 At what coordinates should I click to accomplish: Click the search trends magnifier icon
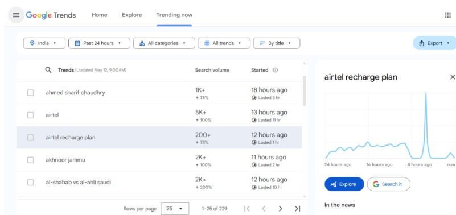point(48,70)
